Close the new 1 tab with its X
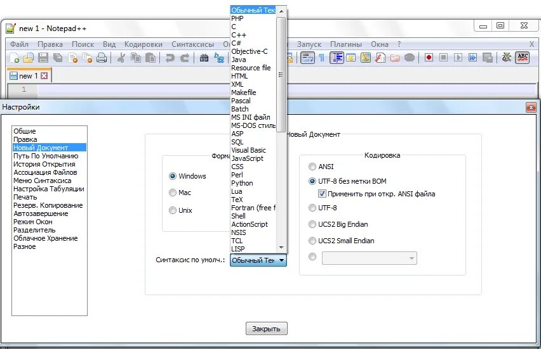 click(44, 76)
